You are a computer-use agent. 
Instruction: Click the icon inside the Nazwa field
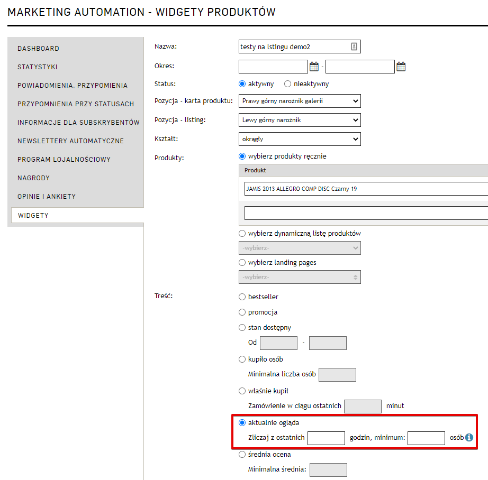point(354,47)
